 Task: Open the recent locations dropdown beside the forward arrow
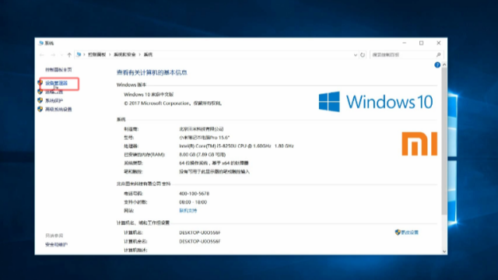click(x=61, y=55)
